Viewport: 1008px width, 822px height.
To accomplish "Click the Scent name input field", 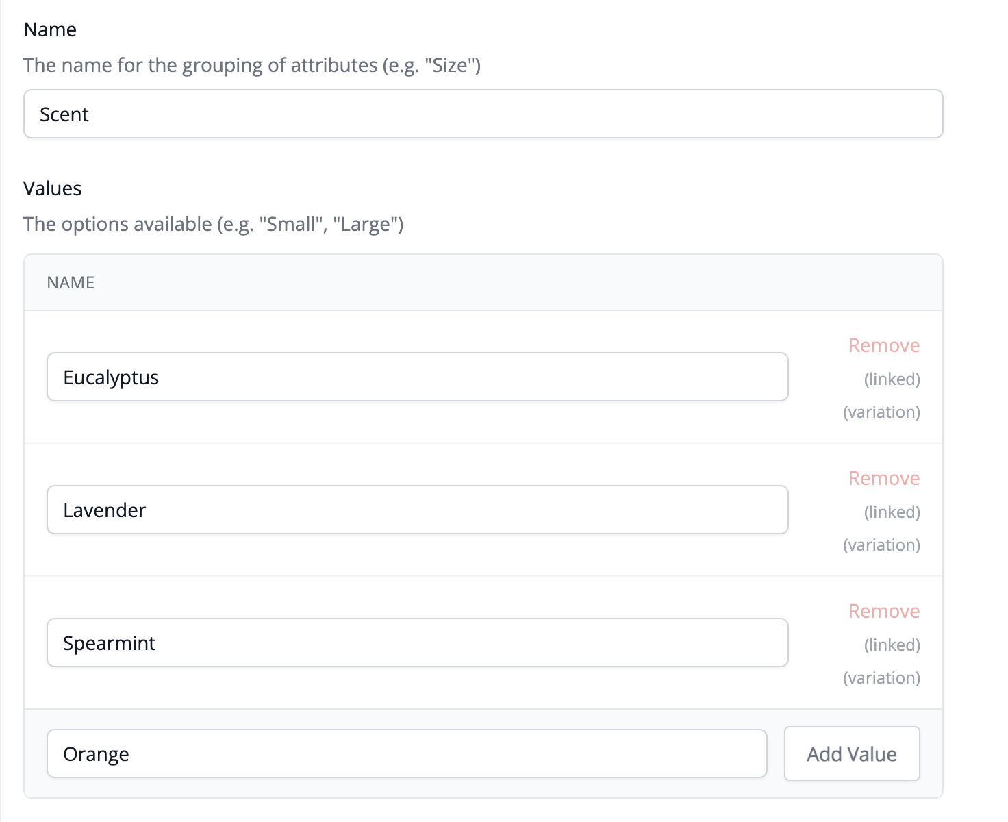I will 483,114.
